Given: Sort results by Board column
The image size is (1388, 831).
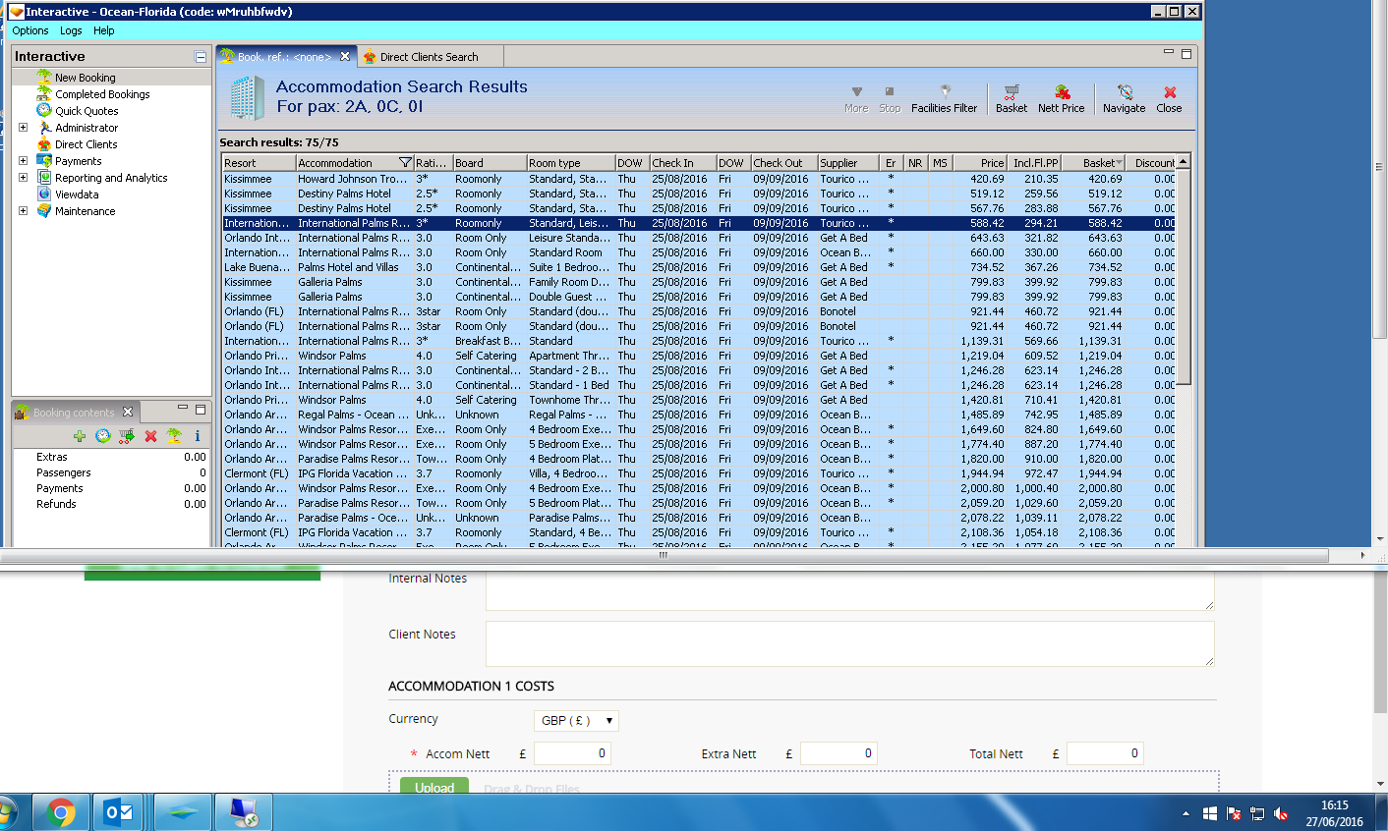Looking at the screenshot, I should point(489,163).
